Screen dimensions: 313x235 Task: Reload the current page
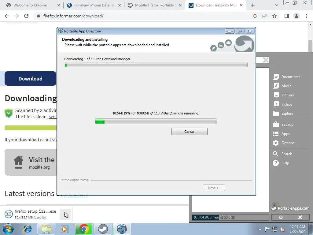(x=26, y=16)
